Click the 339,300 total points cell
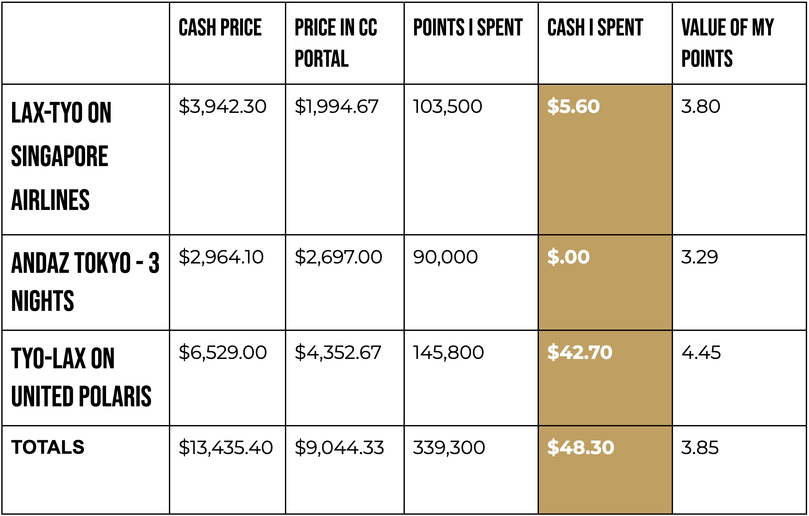 (x=449, y=448)
